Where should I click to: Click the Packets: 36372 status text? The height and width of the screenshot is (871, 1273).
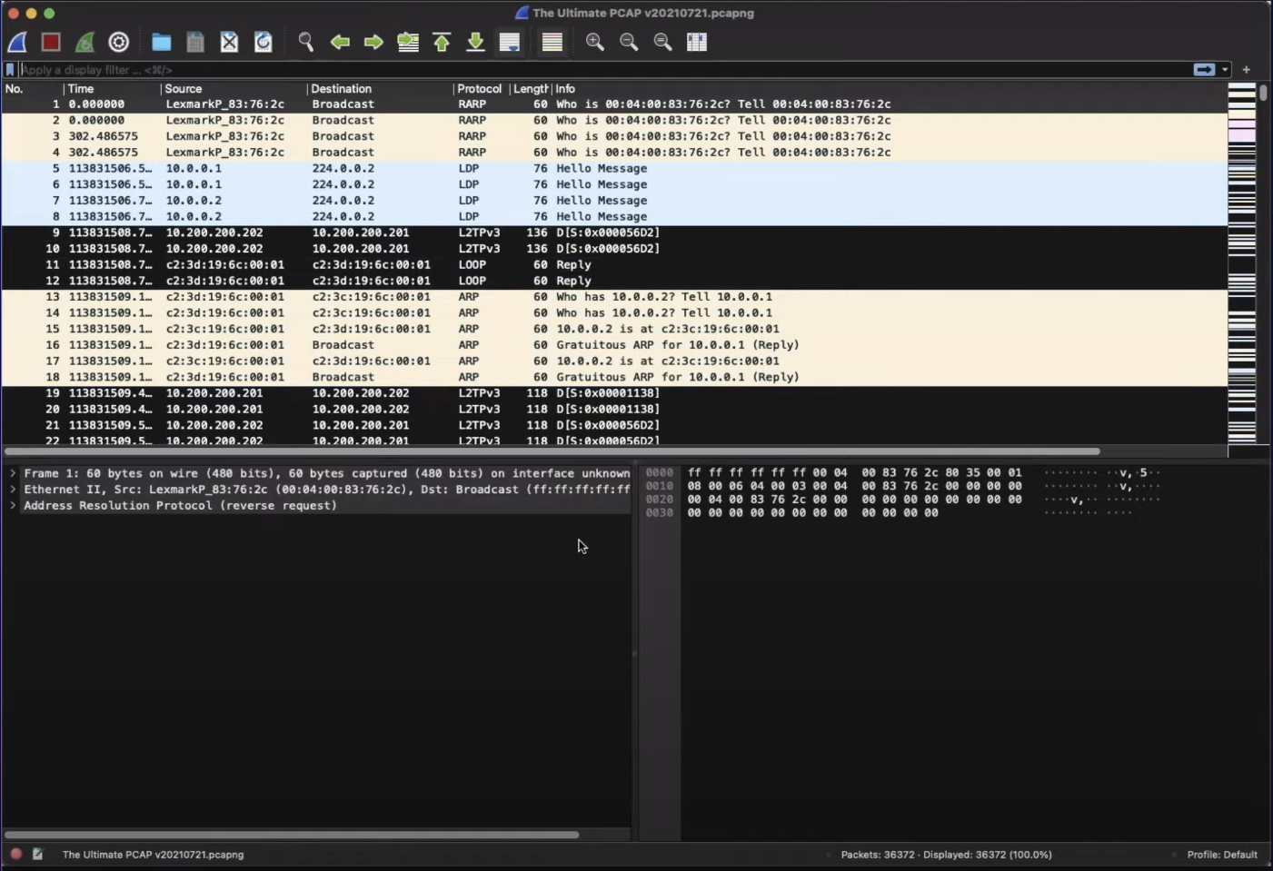pyautogui.click(x=946, y=855)
